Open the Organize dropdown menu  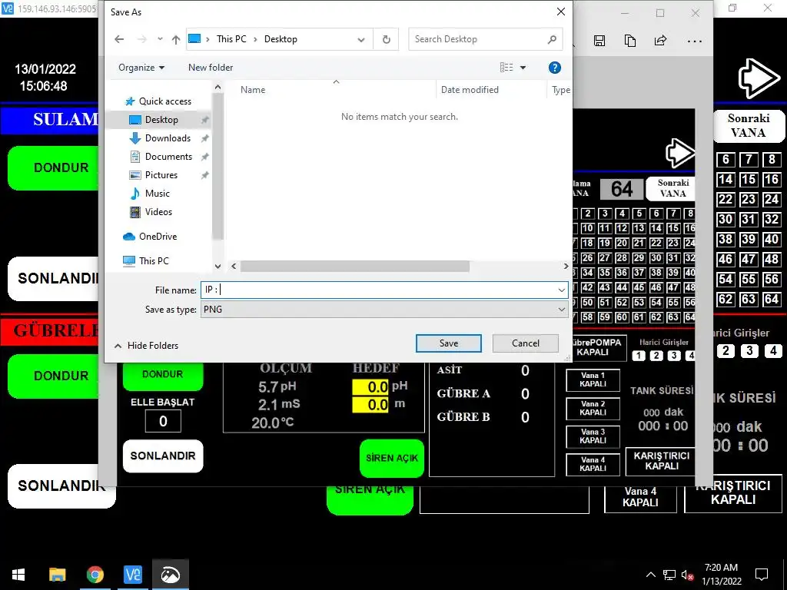tap(141, 68)
